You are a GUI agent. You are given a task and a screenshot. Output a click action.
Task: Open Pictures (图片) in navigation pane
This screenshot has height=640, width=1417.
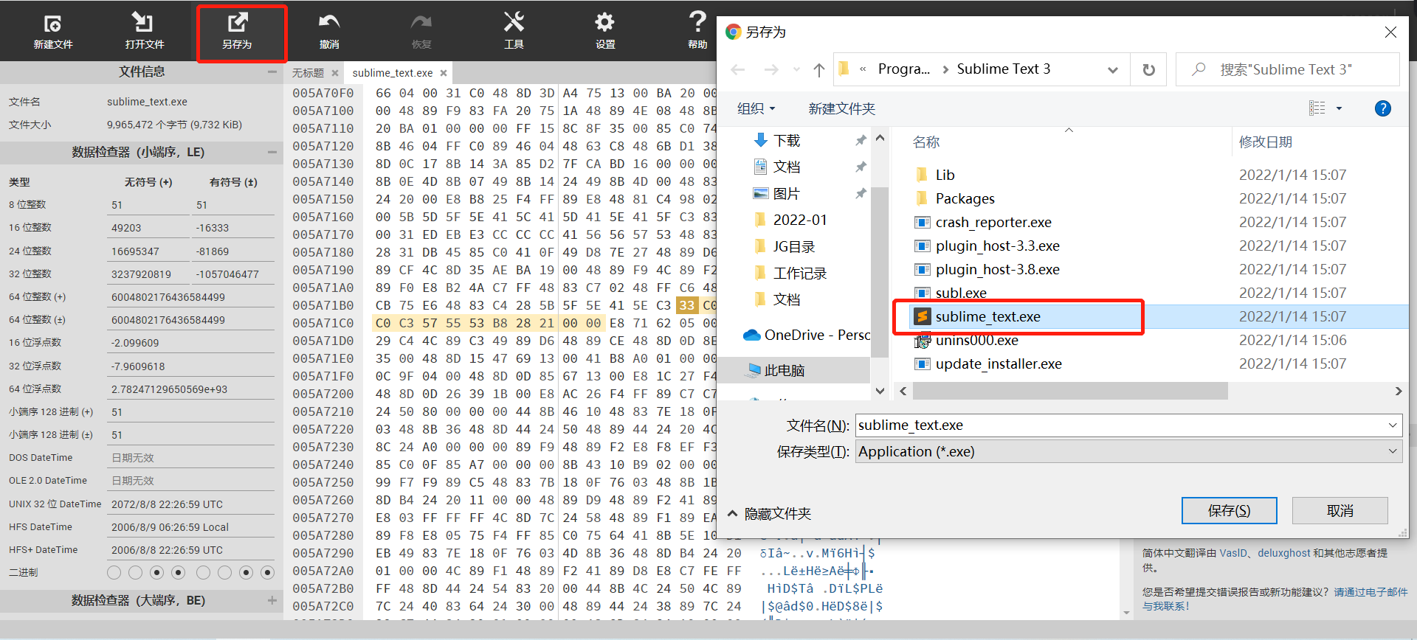[787, 193]
